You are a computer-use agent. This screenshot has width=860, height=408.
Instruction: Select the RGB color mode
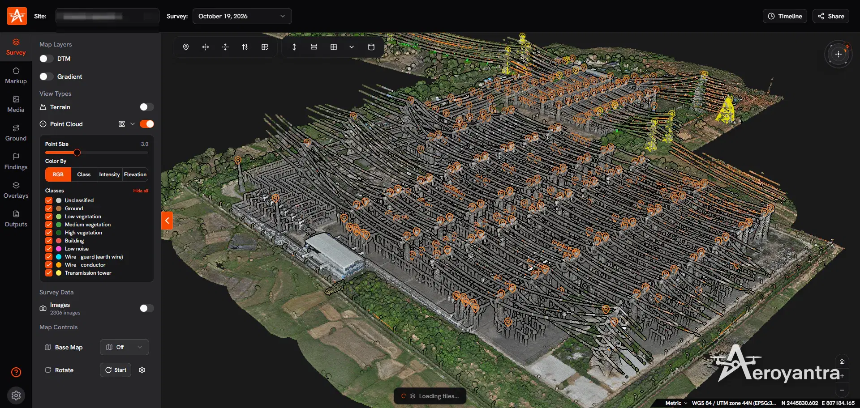pyautogui.click(x=58, y=174)
